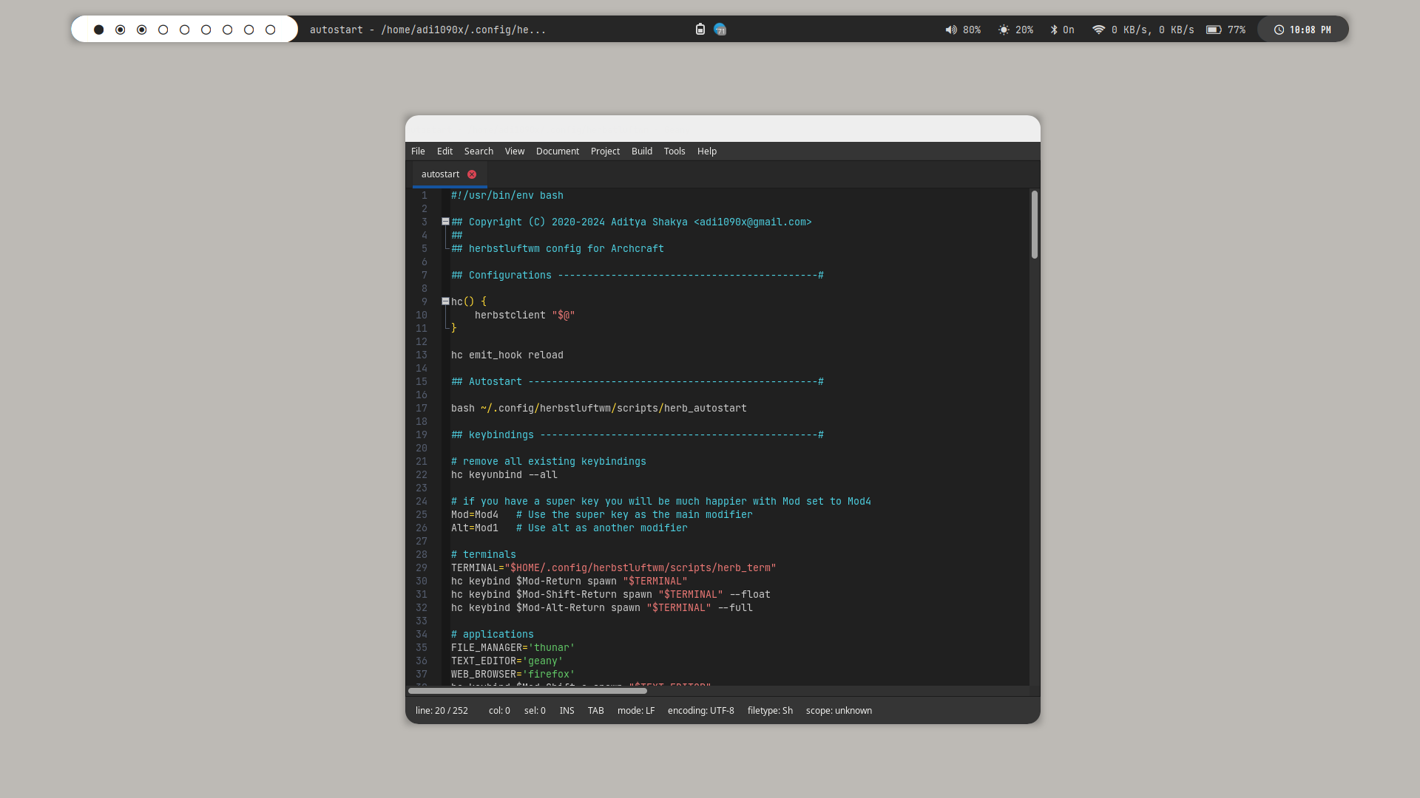The width and height of the screenshot is (1420, 798).
Task: Click the brightness sun icon
Action: click(1004, 30)
